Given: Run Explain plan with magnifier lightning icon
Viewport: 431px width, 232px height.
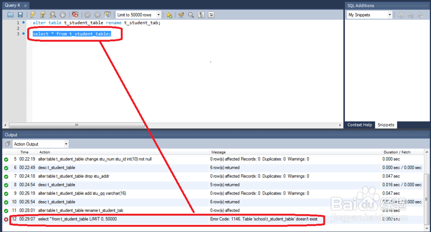Looking at the screenshot, I should tap(53, 15).
